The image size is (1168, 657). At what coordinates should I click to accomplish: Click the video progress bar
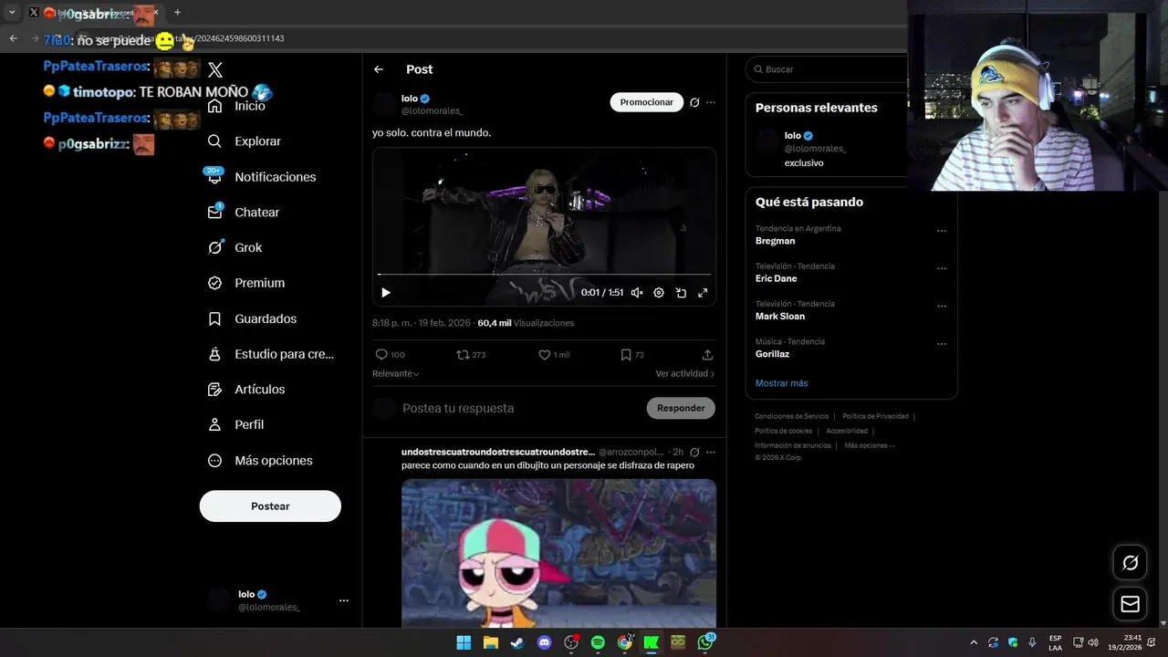tap(544, 274)
